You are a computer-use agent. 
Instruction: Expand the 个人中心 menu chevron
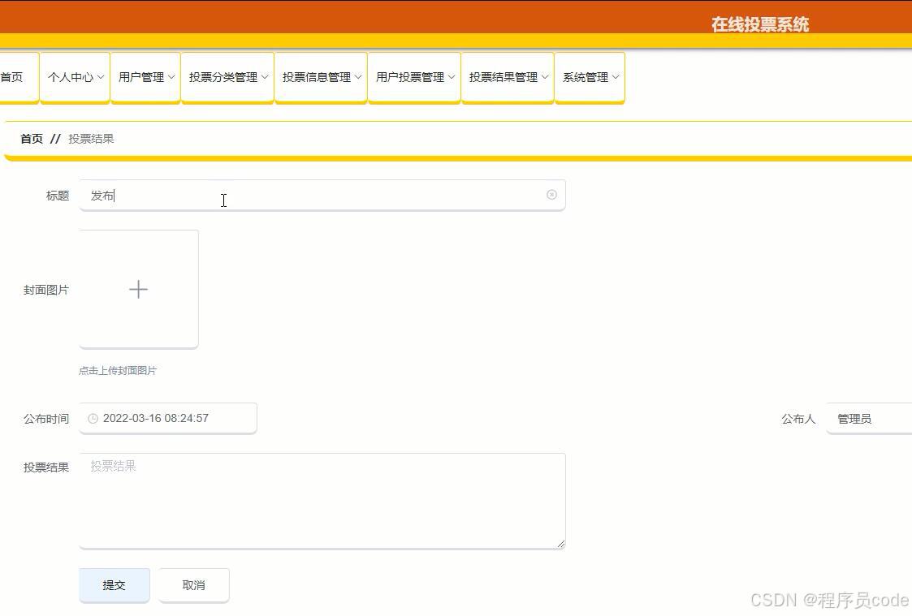click(x=101, y=77)
